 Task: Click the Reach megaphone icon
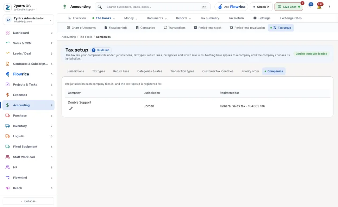7,188
